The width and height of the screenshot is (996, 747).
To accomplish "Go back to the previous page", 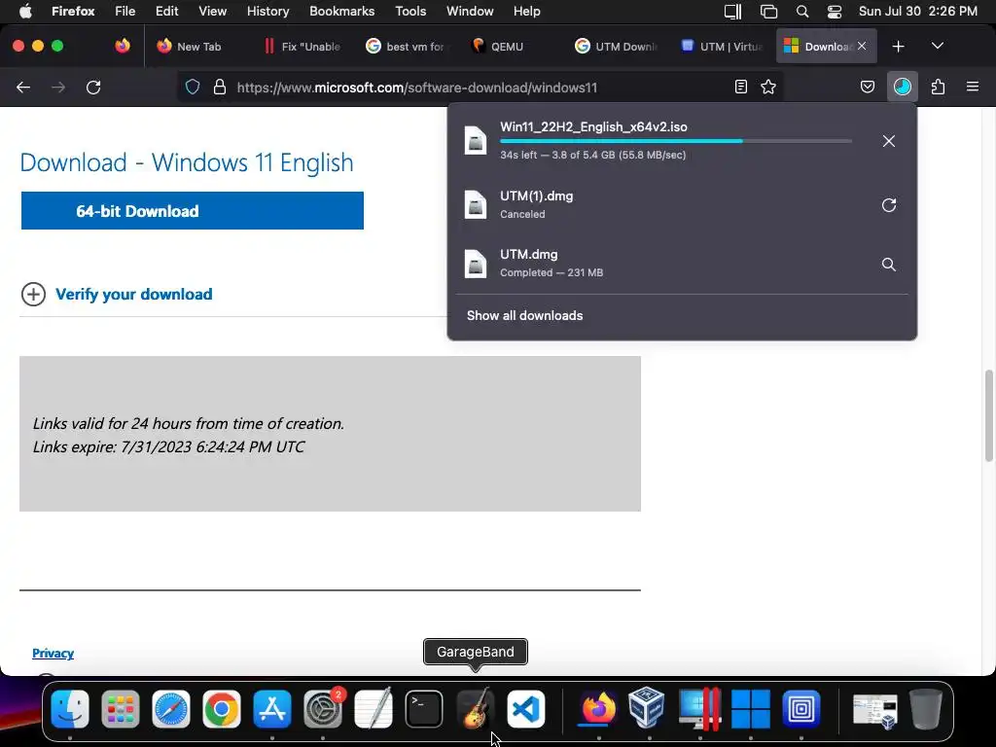I will click(x=23, y=87).
